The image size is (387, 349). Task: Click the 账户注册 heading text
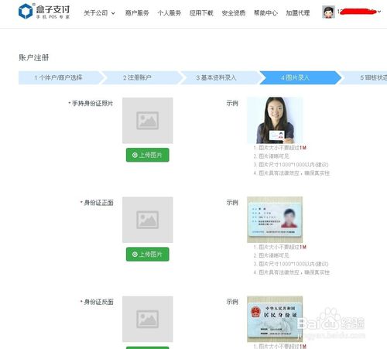pos(34,57)
